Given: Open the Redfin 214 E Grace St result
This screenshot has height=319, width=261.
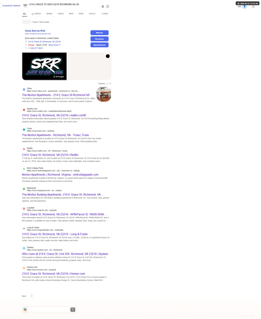Looking at the screenshot, I should (x=50, y=155).
